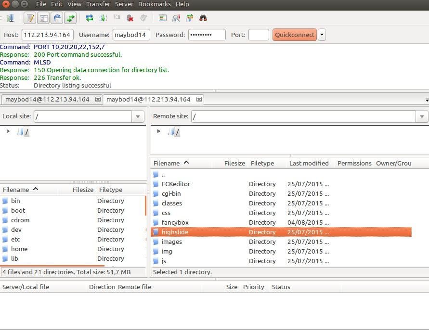Screen dimensions: 429x331
Task: Open the Local site path dropdown
Action: tap(138, 116)
